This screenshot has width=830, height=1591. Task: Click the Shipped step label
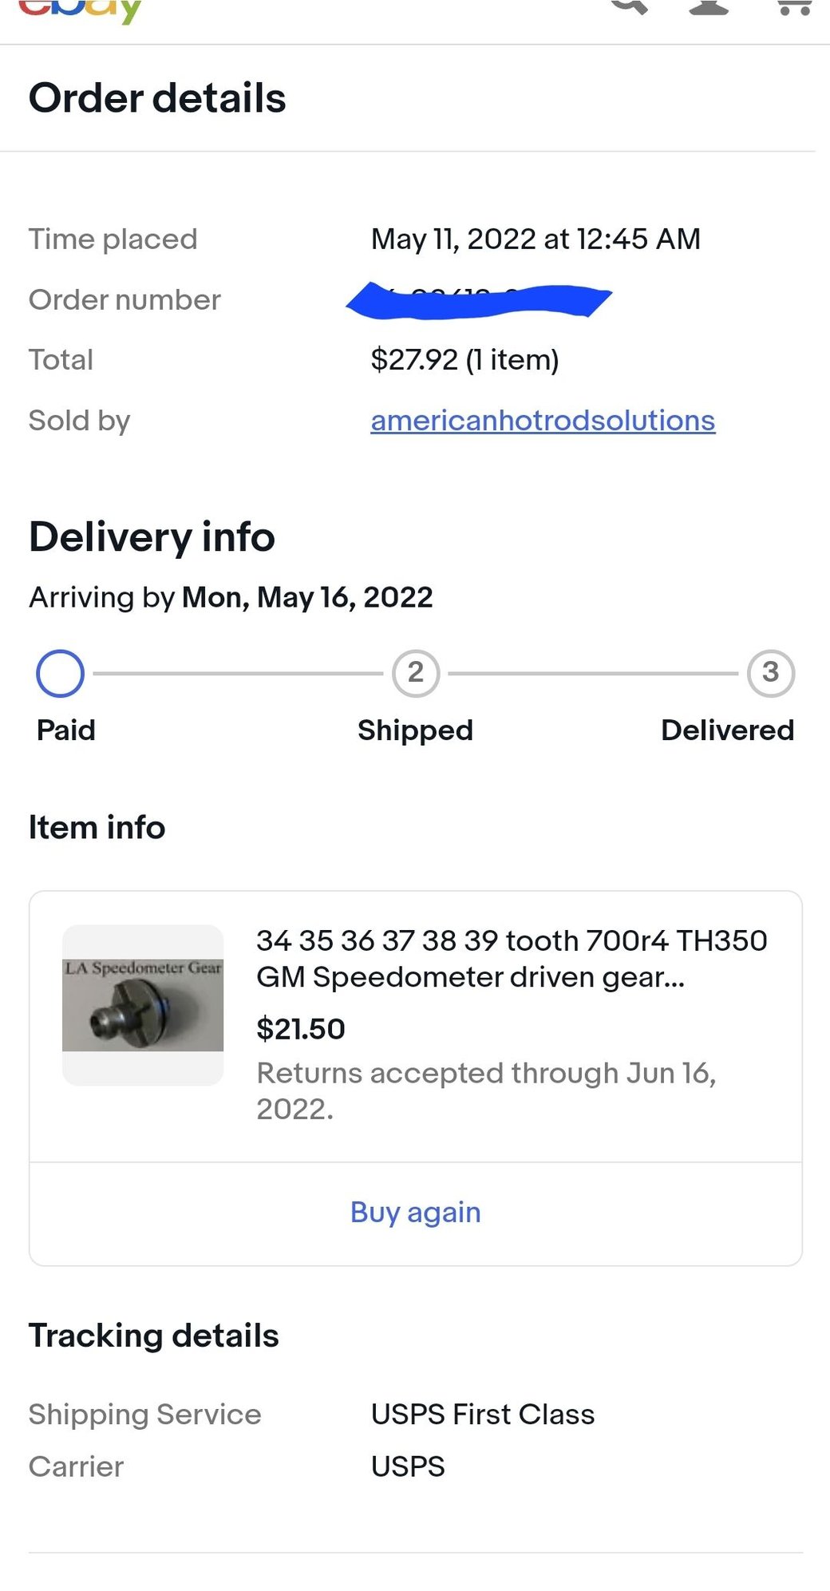click(x=415, y=730)
